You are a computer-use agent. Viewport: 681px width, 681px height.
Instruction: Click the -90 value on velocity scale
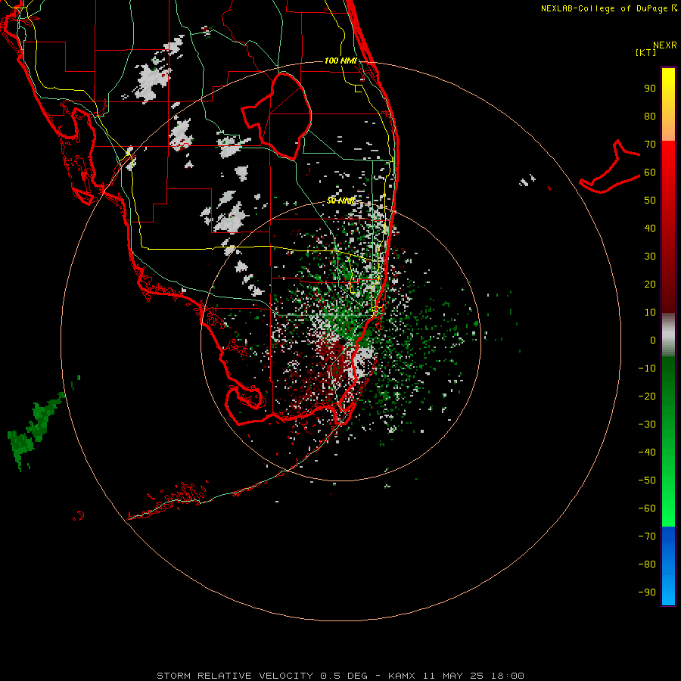click(x=647, y=592)
